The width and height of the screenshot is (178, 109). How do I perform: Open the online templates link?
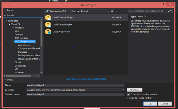coord(86,79)
